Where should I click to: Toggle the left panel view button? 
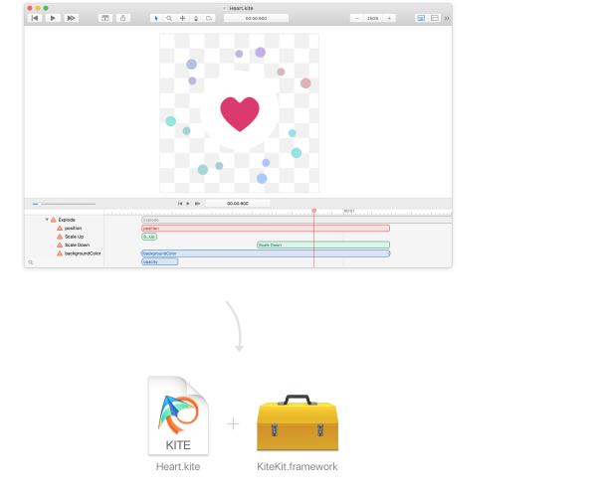click(x=421, y=18)
